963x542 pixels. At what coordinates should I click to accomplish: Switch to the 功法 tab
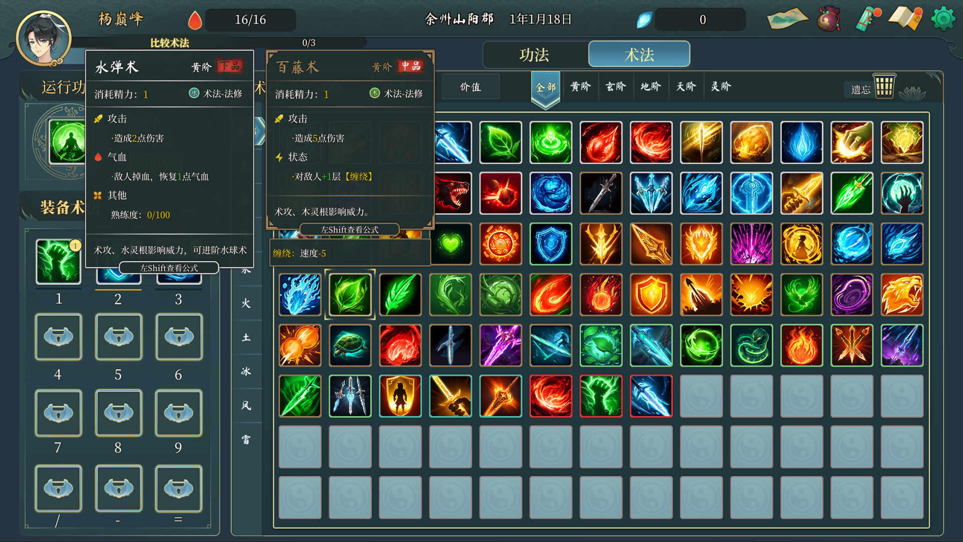click(x=535, y=55)
